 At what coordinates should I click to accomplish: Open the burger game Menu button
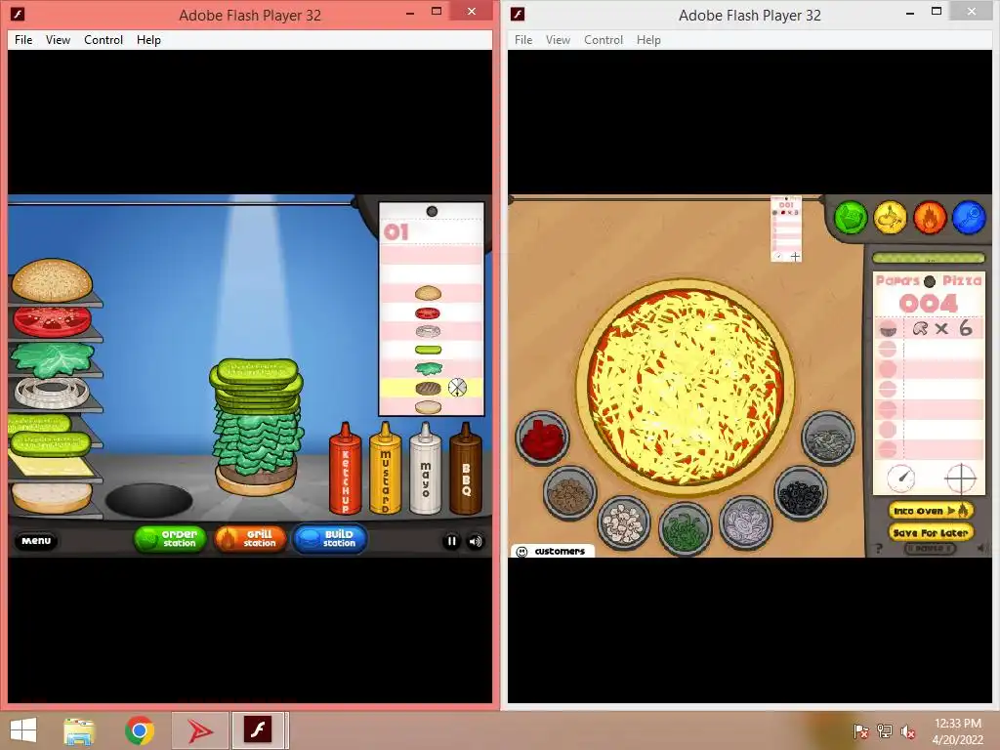[36, 541]
